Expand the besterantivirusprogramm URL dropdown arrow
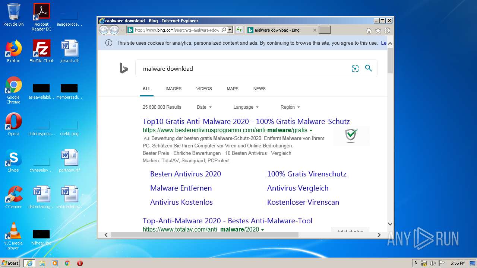477x268 pixels. coord(311,131)
